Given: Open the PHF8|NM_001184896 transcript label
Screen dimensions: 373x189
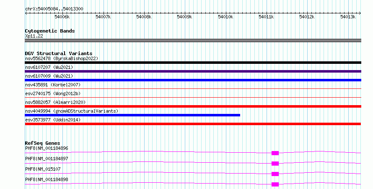Looking at the screenshot, I should click(47, 149).
